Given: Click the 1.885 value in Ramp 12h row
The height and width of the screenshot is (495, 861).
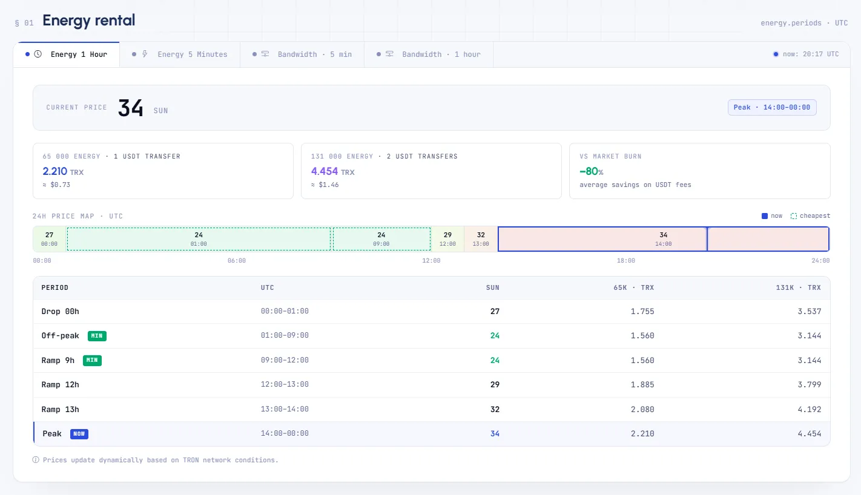Looking at the screenshot, I should tap(642, 385).
